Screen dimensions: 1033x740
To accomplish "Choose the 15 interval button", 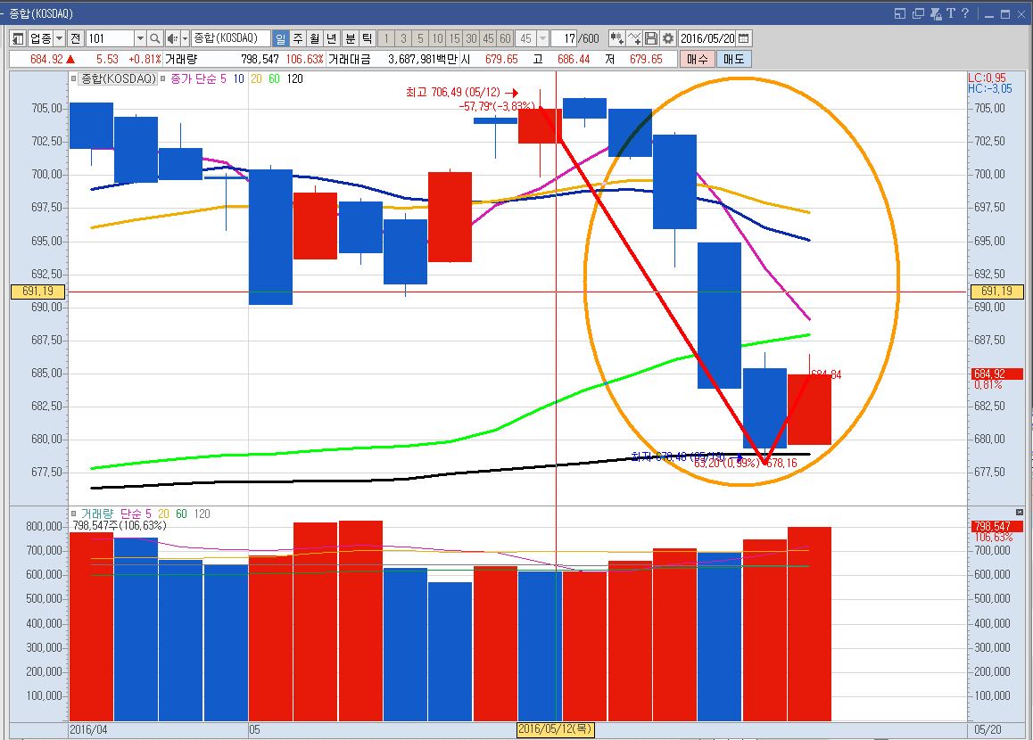I will (x=455, y=38).
